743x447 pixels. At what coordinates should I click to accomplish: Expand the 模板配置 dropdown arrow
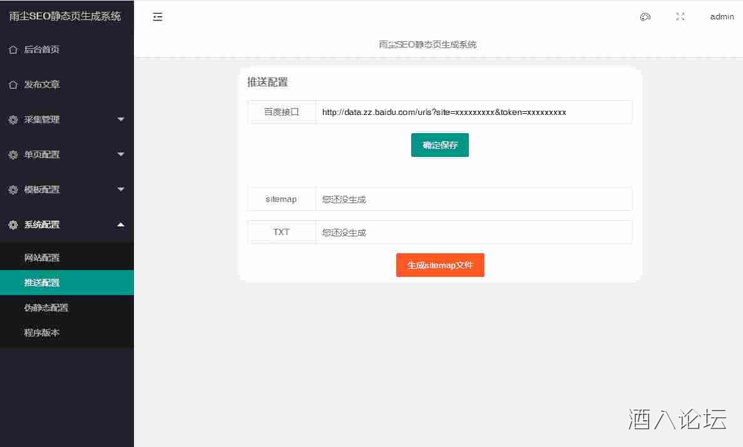pyautogui.click(x=121, y=189)
